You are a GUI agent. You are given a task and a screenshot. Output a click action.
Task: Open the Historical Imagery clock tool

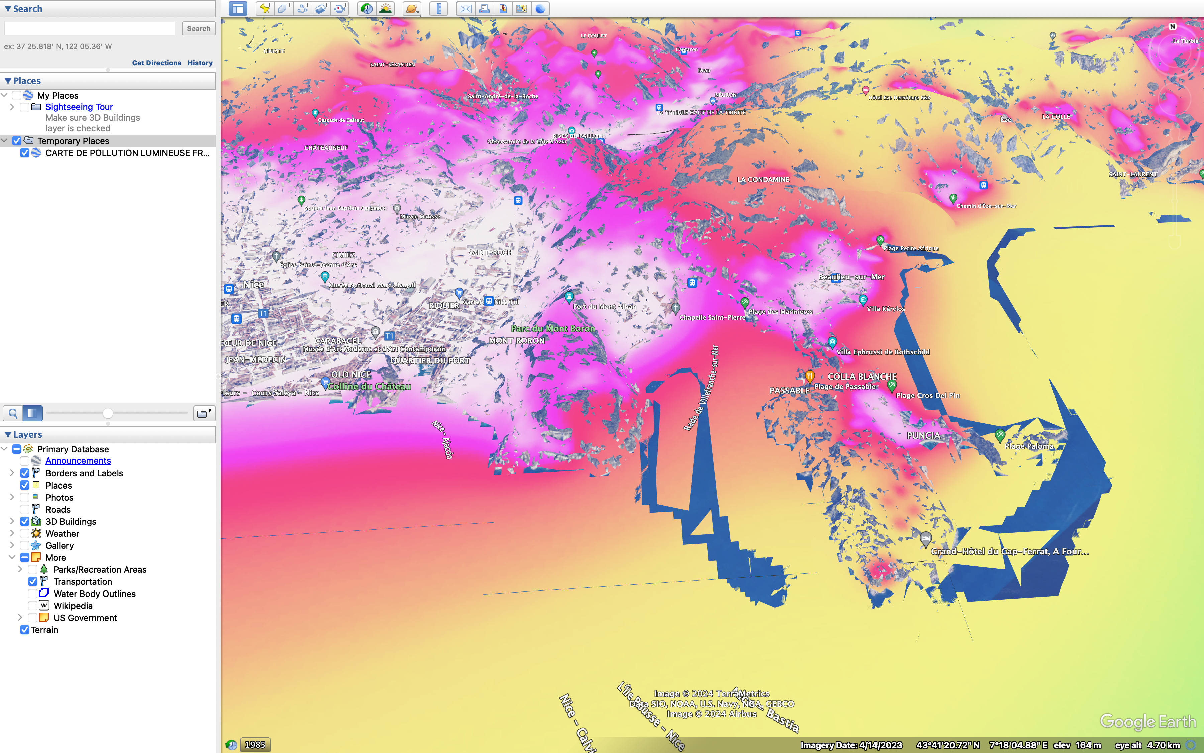click(x=367, y=8)
